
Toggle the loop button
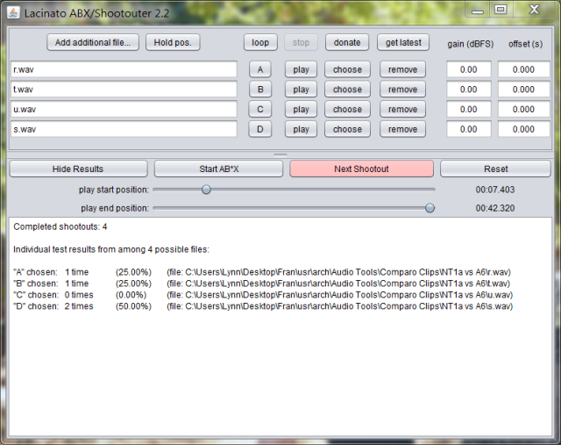[260, 42]
